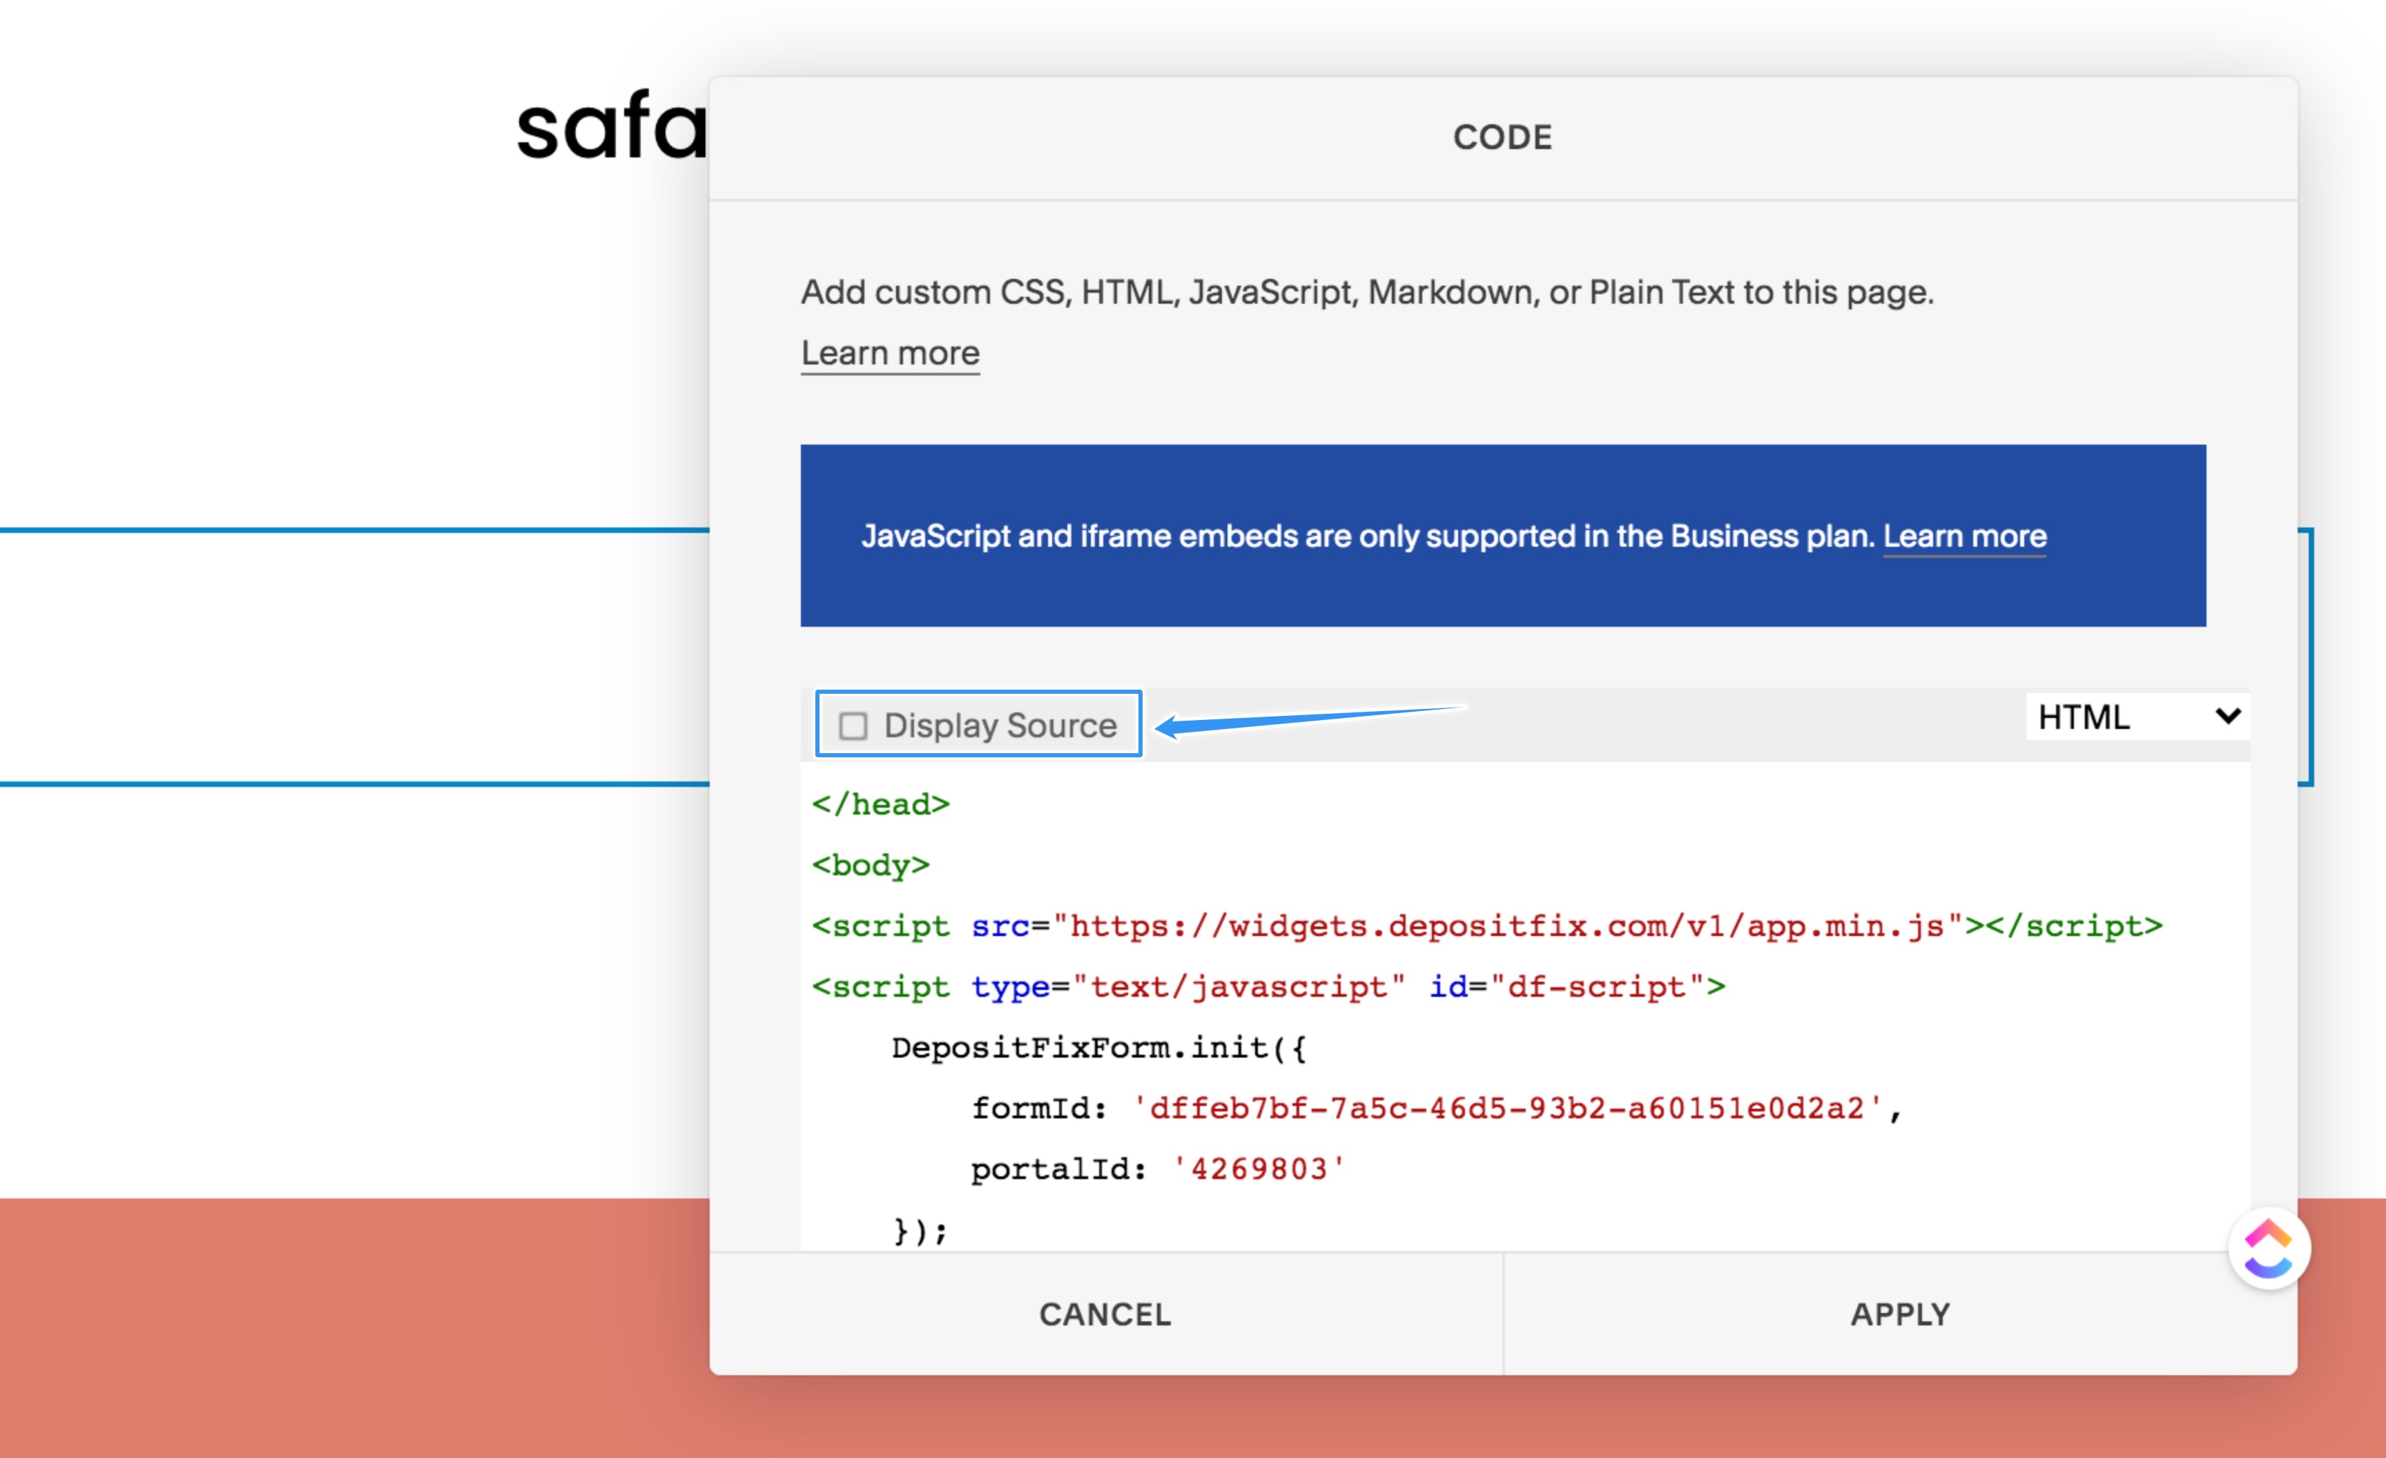Click the DepositFixForm.init call in code

[x=1098, y=1049]
